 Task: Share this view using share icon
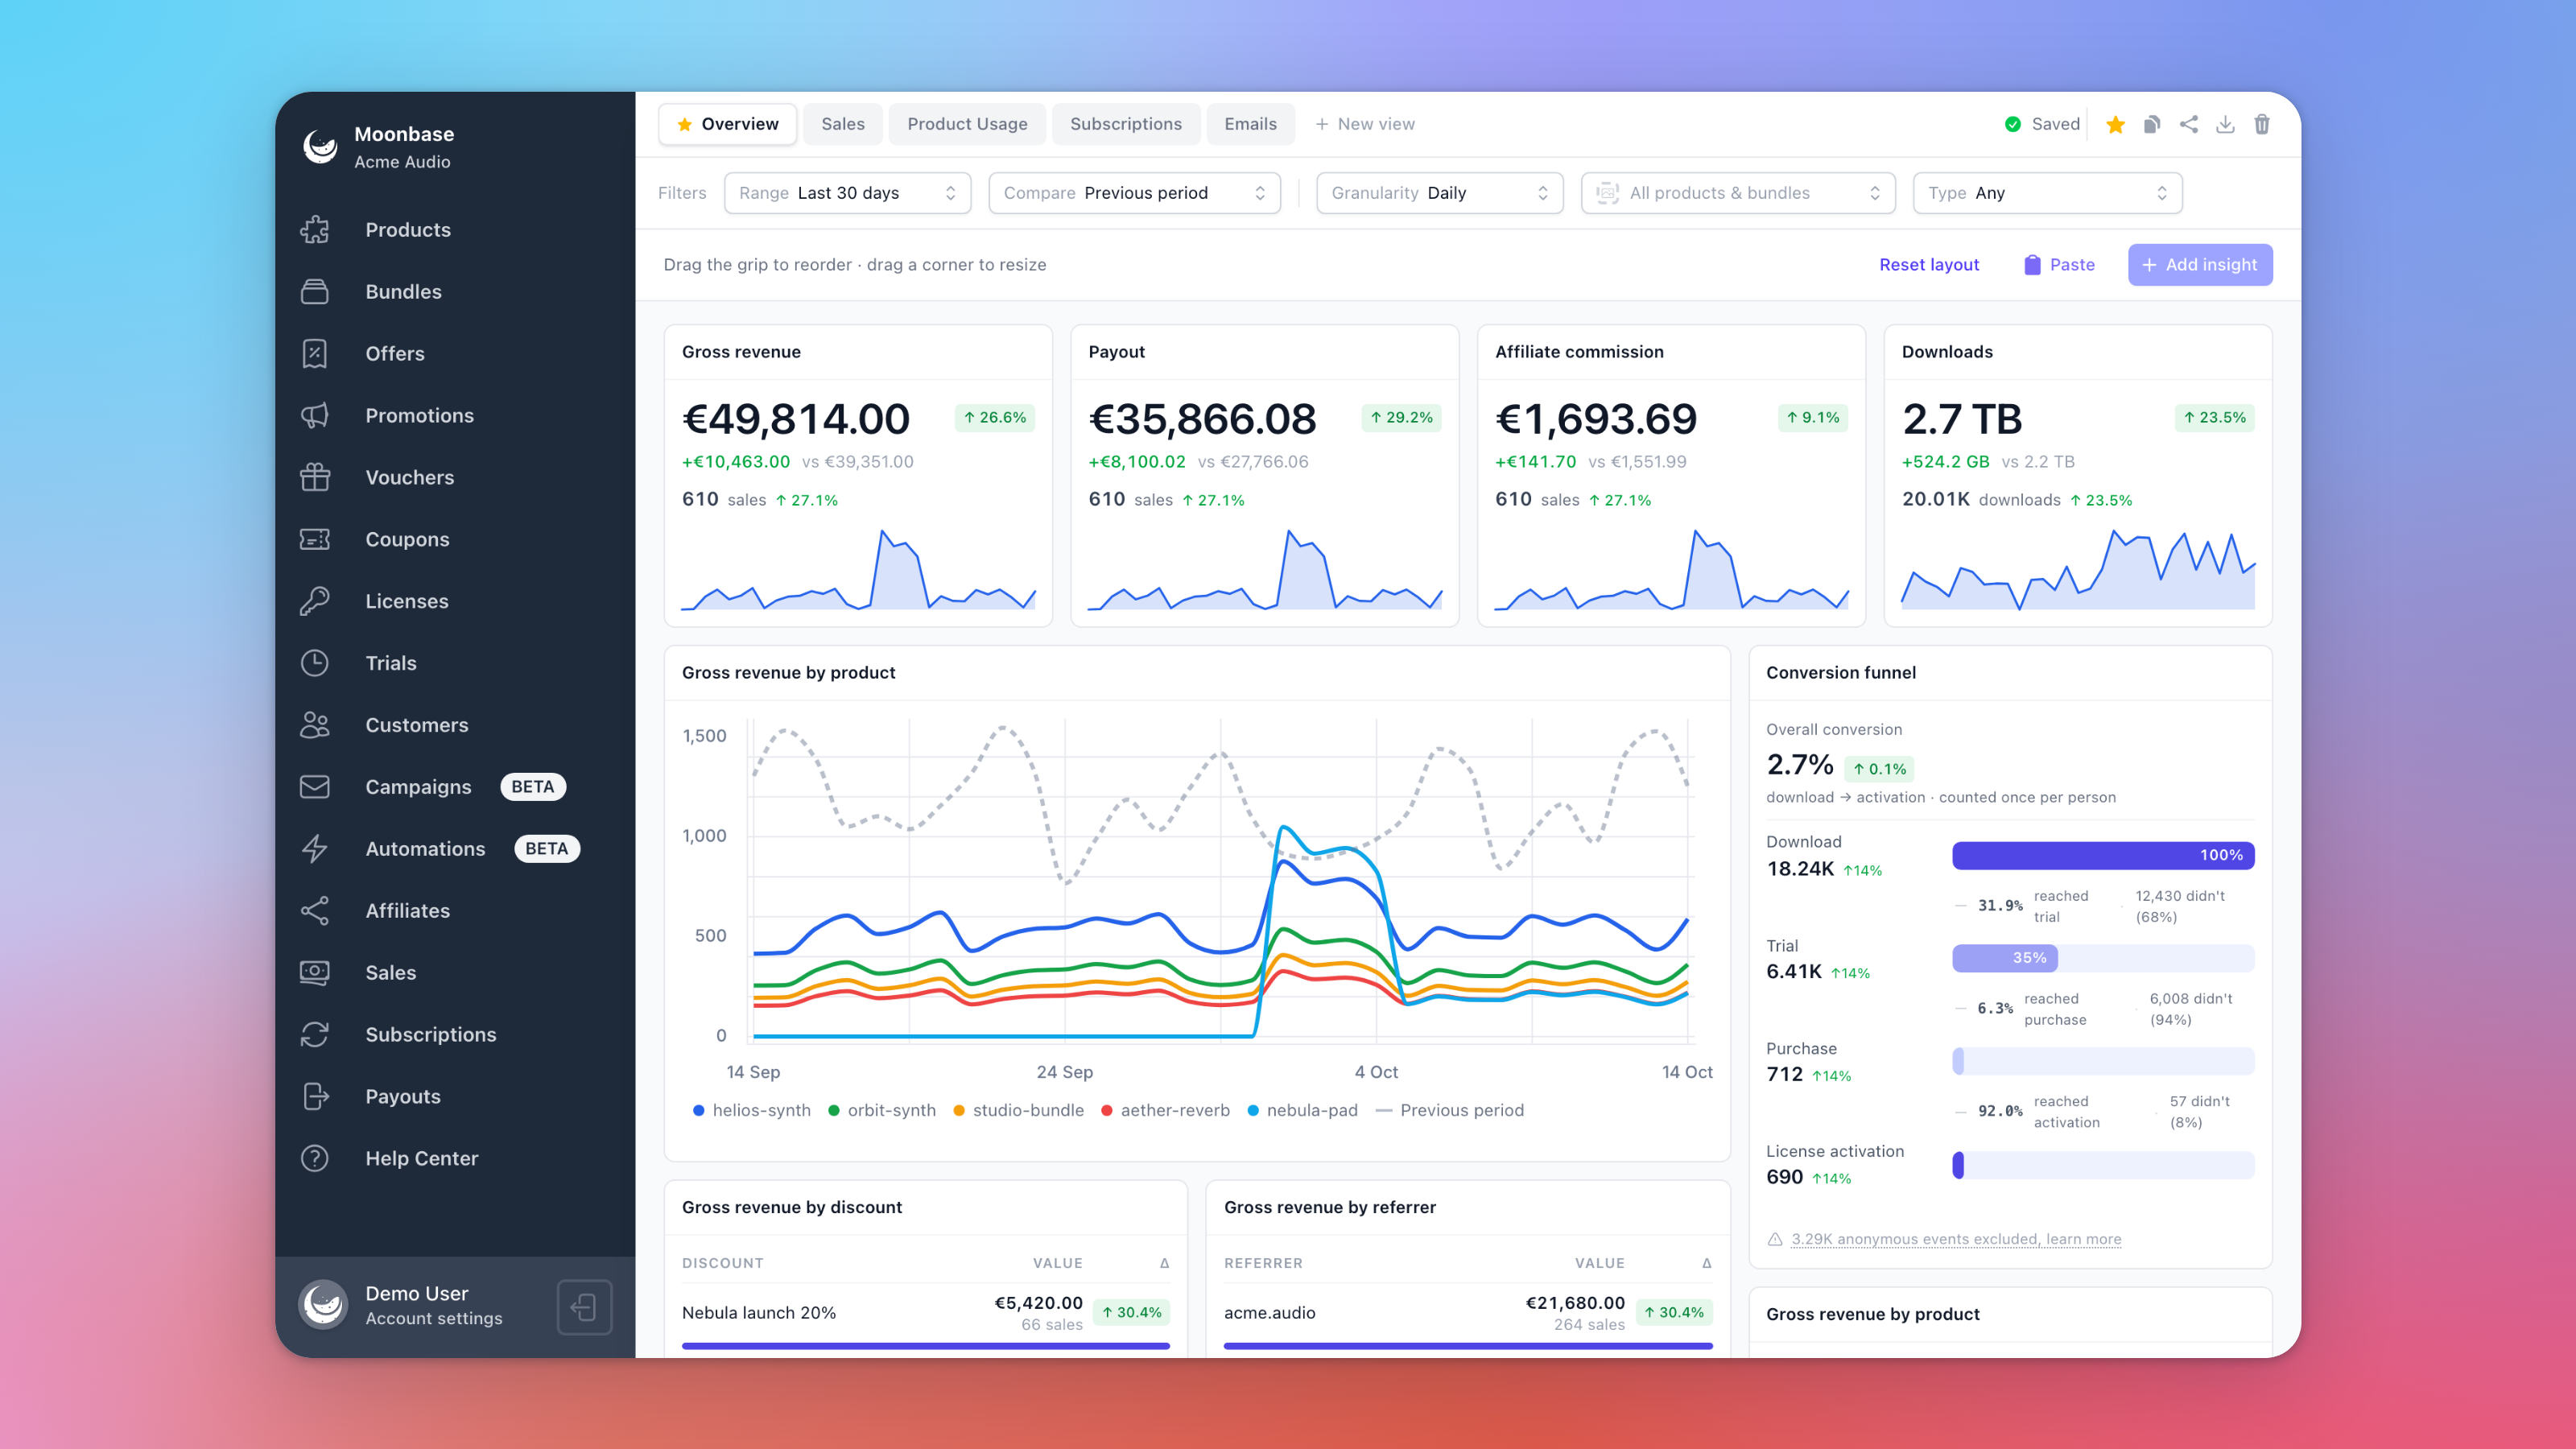click(x=2189, y=124)
